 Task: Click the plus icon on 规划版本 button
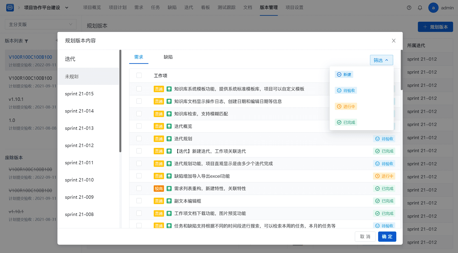425,27
